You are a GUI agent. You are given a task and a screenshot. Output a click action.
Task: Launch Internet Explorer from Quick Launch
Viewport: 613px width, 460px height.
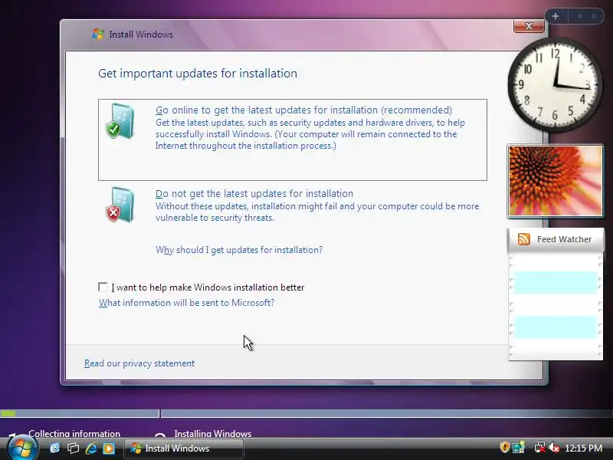(91, 448)
